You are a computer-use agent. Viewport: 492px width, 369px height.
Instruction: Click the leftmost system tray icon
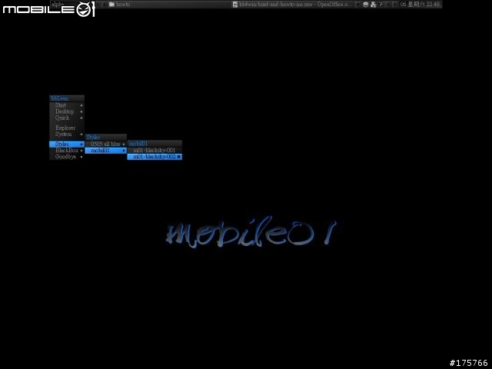click(366, 5)
